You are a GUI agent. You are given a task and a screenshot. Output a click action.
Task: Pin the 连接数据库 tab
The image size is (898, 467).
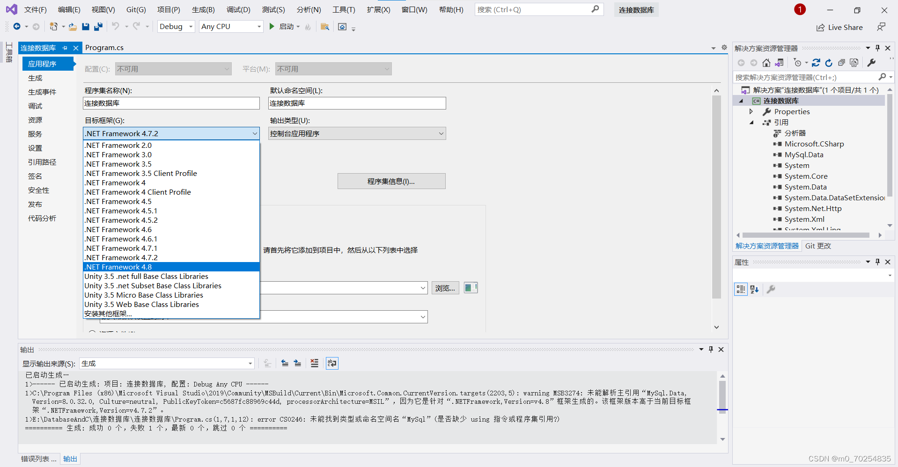[65, 47]
